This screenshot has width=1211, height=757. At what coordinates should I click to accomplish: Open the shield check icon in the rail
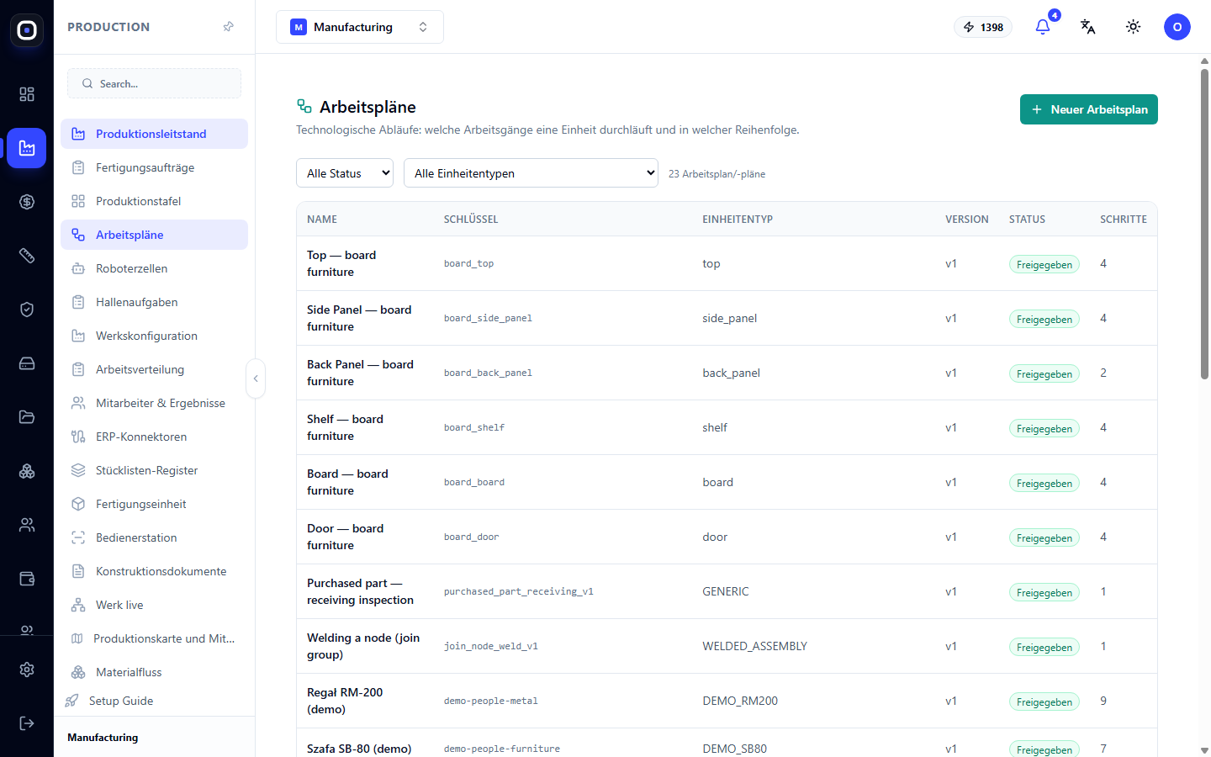click(27, 310)
